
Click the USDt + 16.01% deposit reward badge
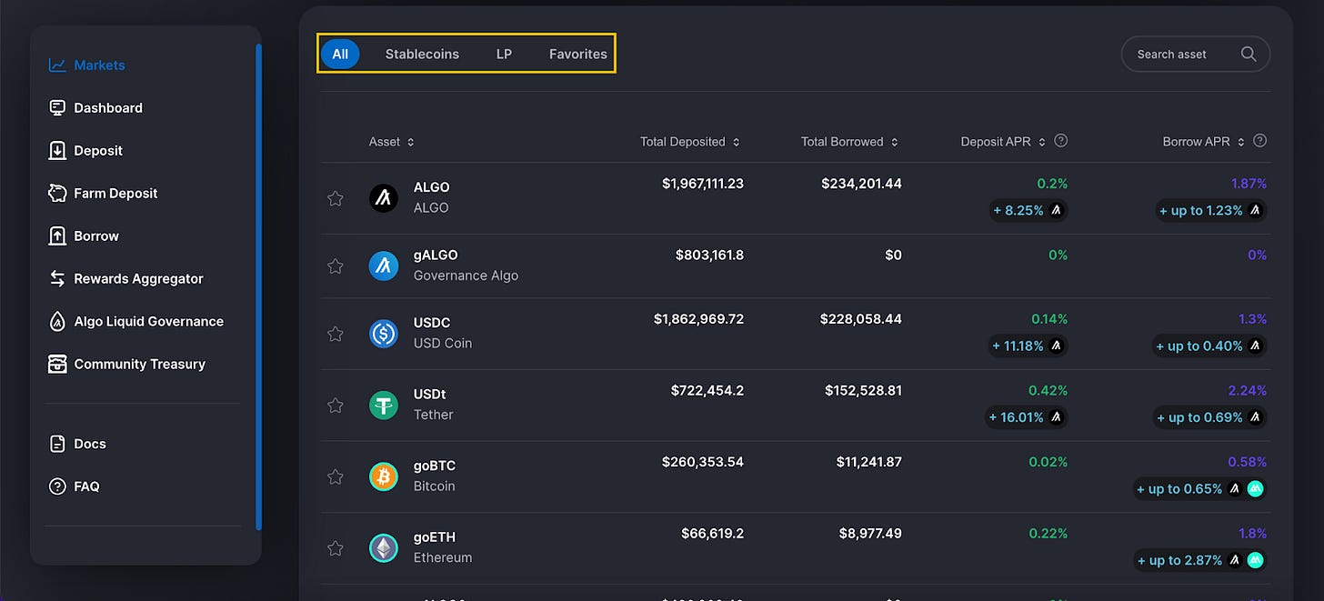point(1028,417)
